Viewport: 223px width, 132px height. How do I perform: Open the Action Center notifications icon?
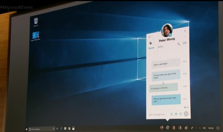(x=218, y=128)
